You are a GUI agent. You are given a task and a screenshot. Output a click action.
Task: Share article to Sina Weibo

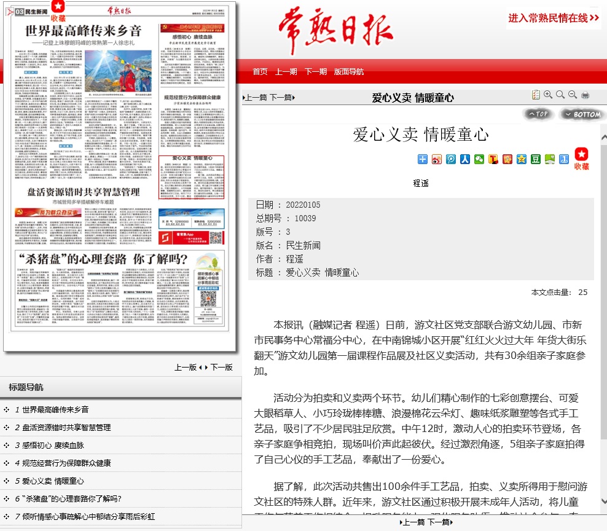[x=437, y=159]
